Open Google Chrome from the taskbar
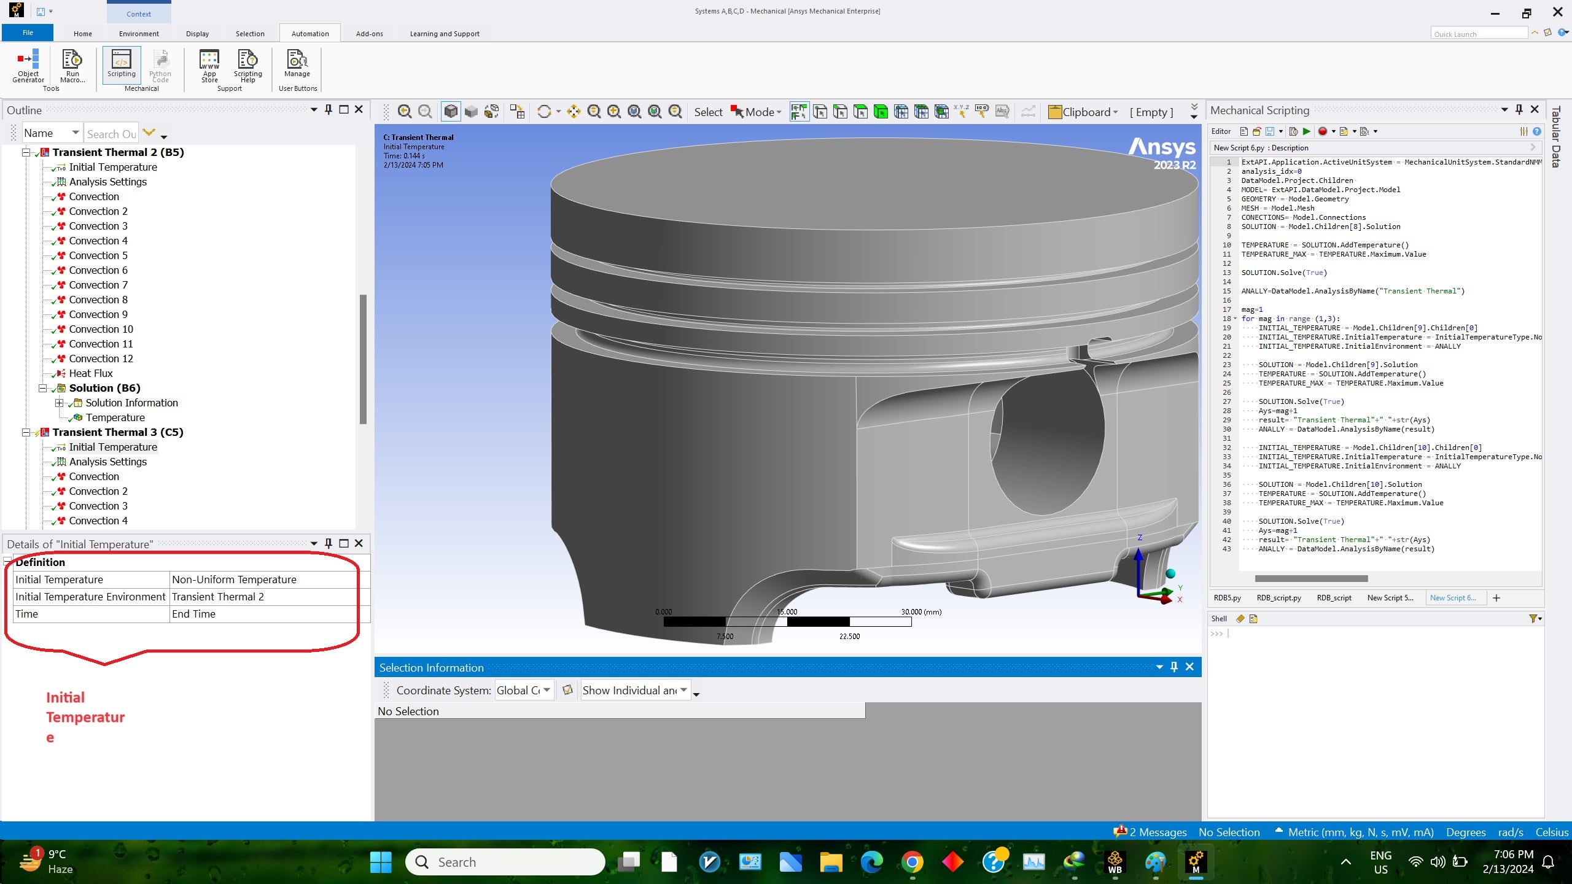Viewport: 1572px width, 884px height. (912, 863)
